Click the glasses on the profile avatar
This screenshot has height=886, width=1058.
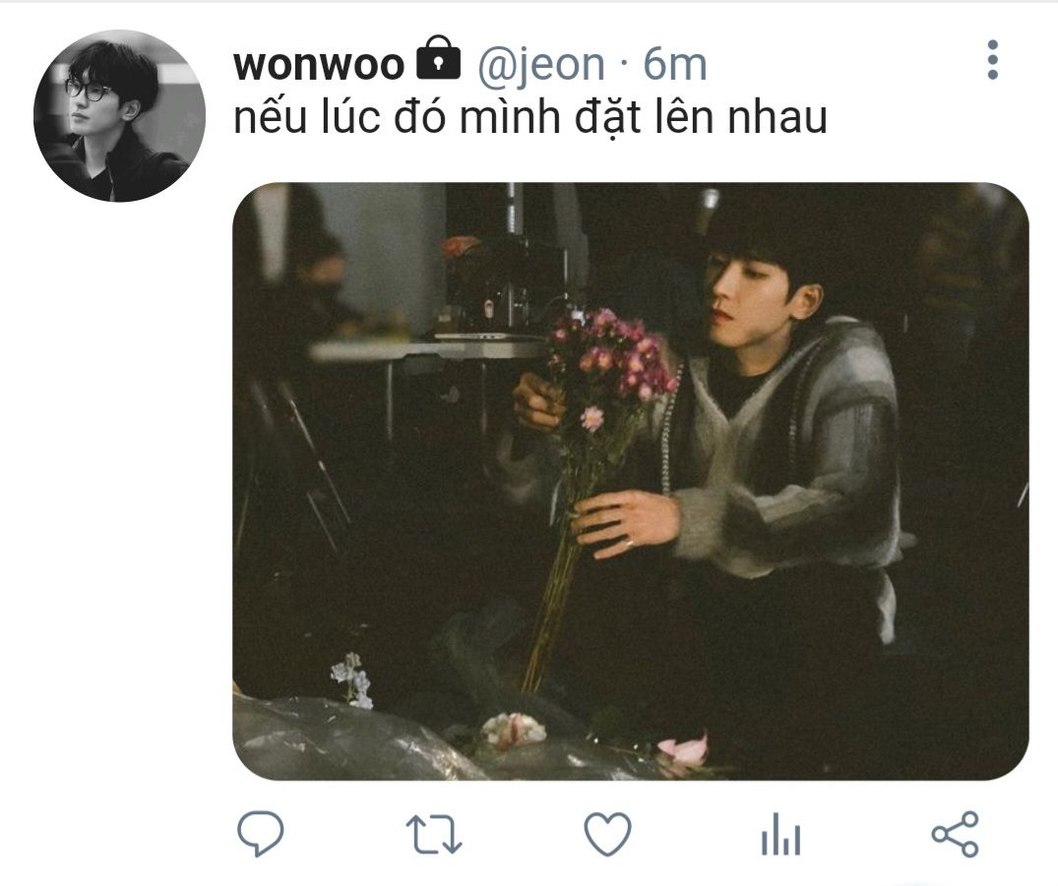(89, 89)
